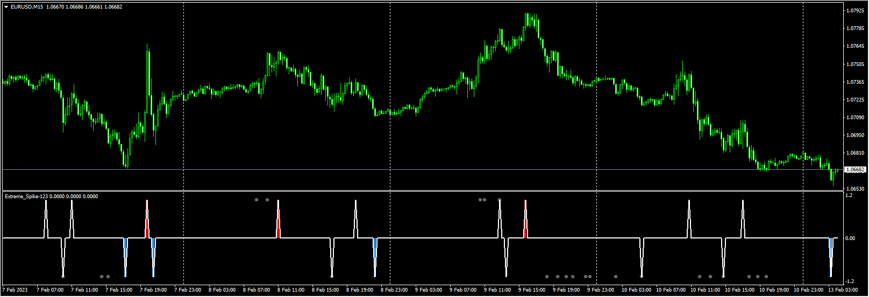The image size is (869, 297).
Task: Select the blue spike above 13 Feb 03:00
Action: click(x=831, y=248)
